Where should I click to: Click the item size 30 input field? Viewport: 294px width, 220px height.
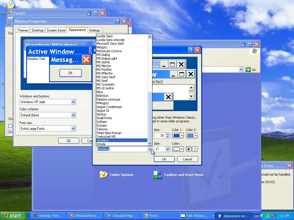pyautogui.click(x=159, y=135)
